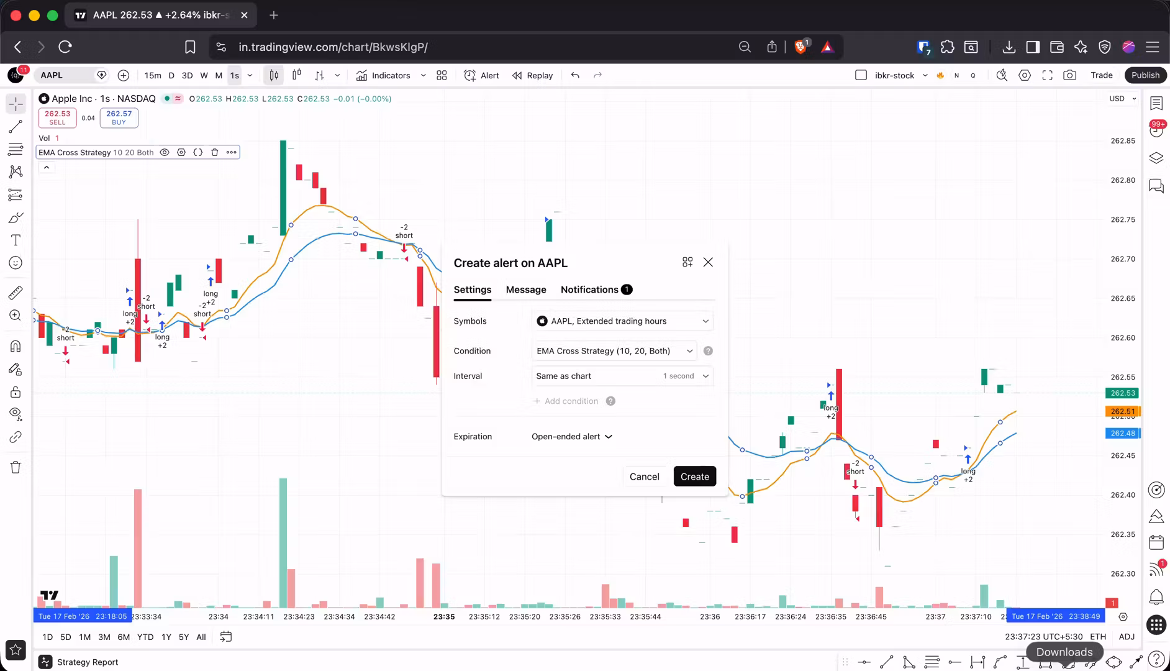The image size is (1170, 671).
Task: Open the Interval Same as chart dropdown
Action: pyautogui.click(x=622, y=376)
